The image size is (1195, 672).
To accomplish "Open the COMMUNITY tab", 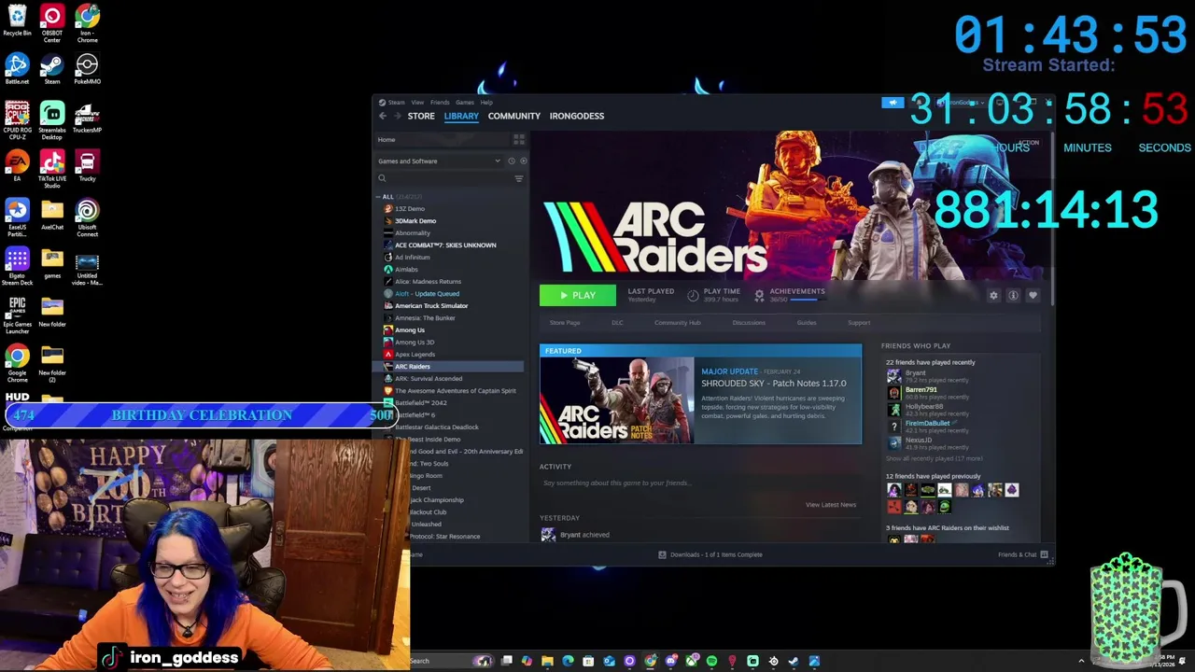I will [514, 116].
